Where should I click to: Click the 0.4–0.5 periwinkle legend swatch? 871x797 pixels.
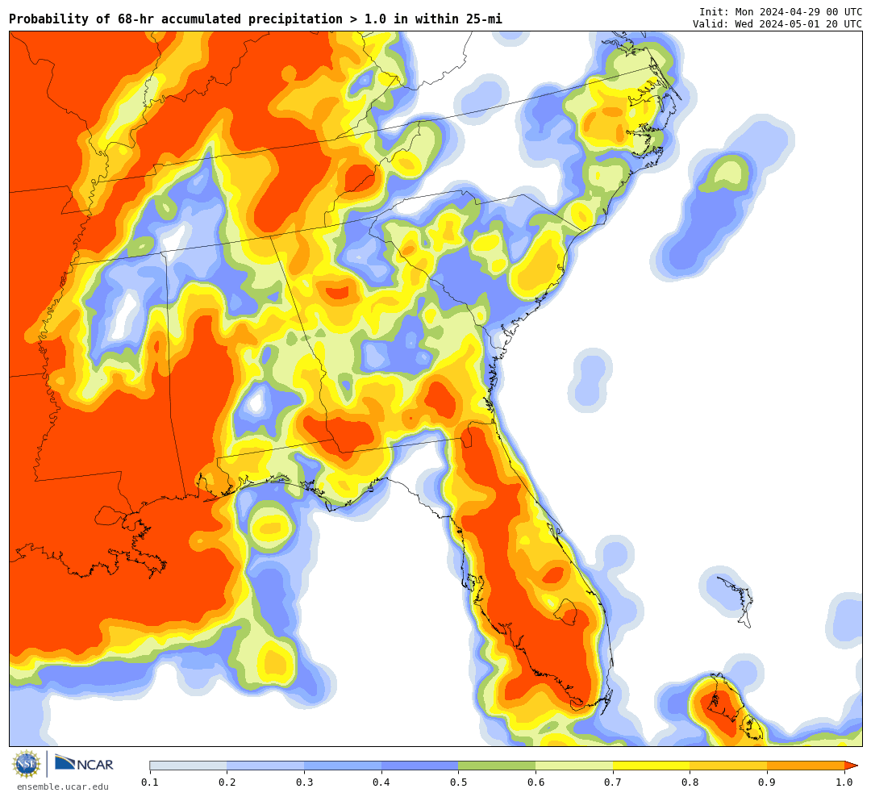[420, 766]
